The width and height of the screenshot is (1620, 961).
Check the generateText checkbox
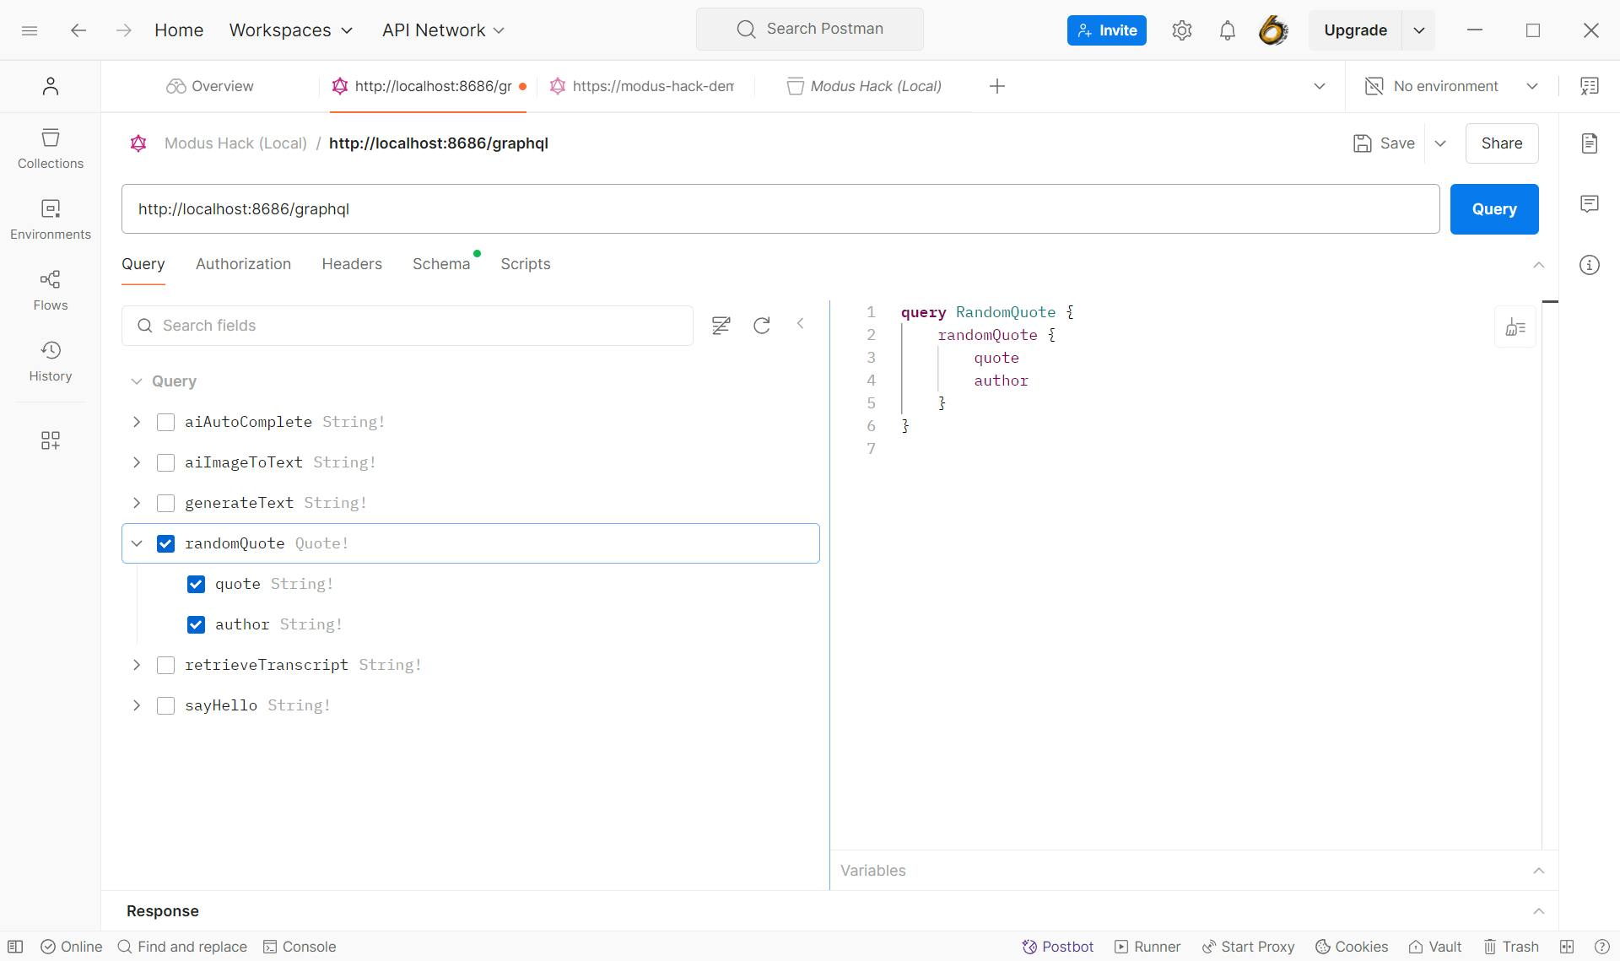point(166,503)
